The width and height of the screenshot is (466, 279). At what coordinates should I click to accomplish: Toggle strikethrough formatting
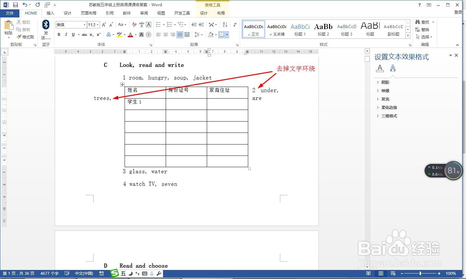[84, 35]
